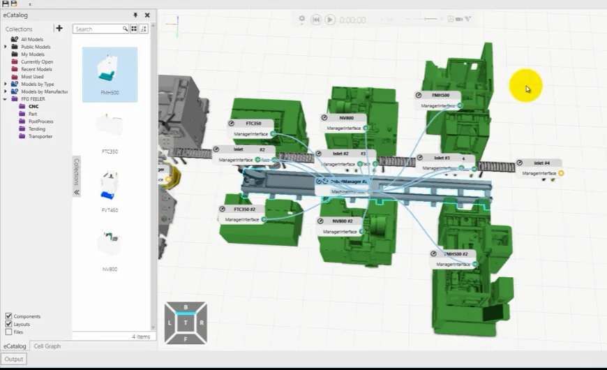Adjust the simulation speed slider
This screenshot has height=370, width=607.
point(430,19)
